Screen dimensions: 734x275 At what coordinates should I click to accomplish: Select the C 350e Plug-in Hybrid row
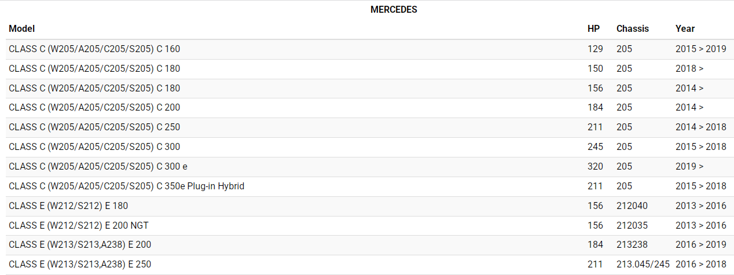coord(127,186)
